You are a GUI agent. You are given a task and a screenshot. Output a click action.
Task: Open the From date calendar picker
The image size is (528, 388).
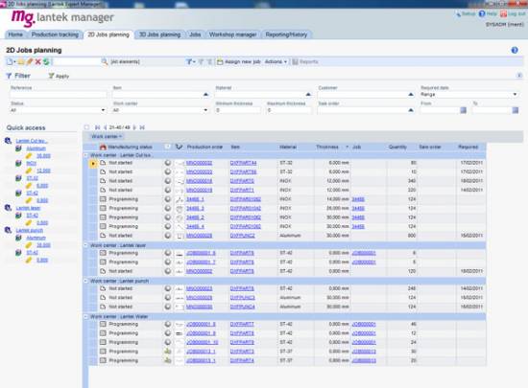[464, 110]
